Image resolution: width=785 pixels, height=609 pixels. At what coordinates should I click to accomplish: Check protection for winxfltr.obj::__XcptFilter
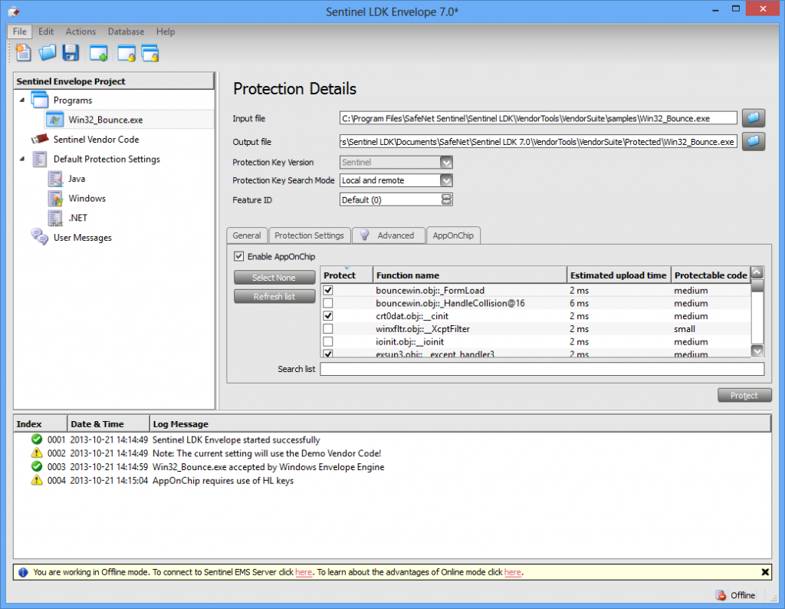pos(328,329)
